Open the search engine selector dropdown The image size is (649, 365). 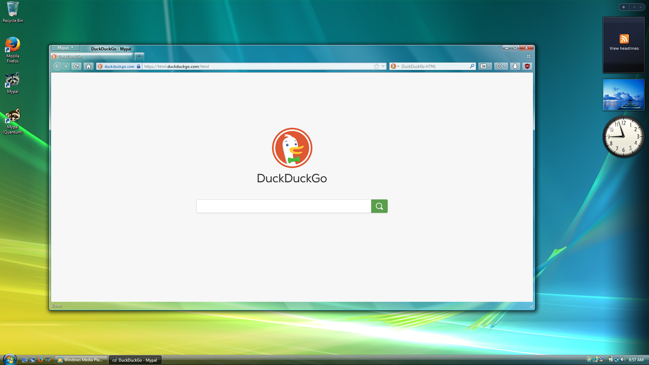395,66
